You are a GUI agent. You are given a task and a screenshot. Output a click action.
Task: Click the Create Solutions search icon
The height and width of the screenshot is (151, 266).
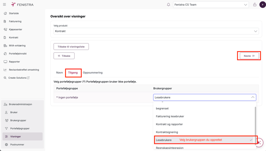click(5, 78)
